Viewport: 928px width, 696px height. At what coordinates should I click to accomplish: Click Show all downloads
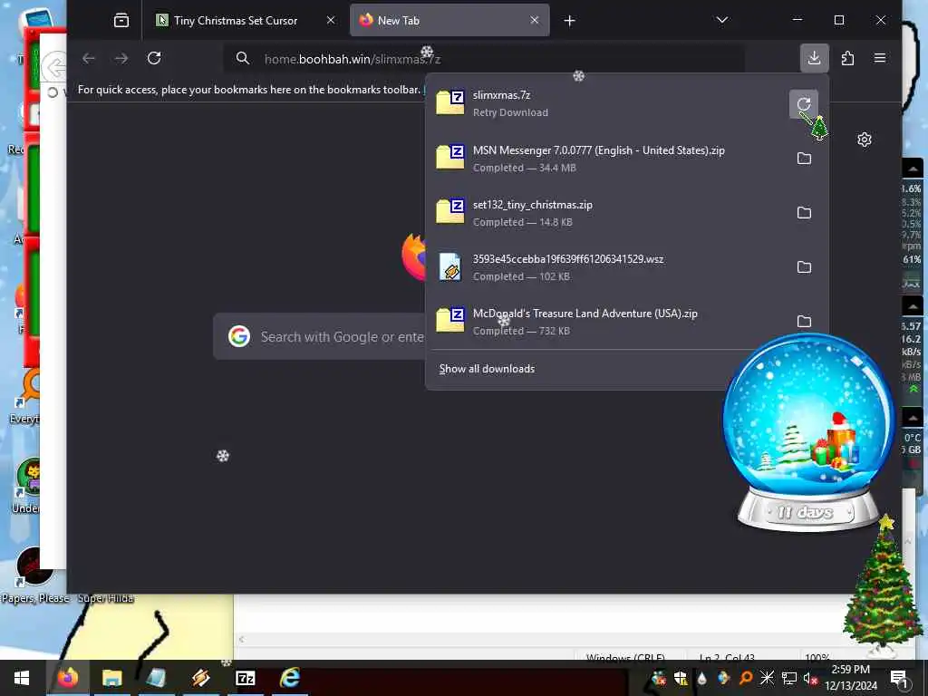point(487,369)
